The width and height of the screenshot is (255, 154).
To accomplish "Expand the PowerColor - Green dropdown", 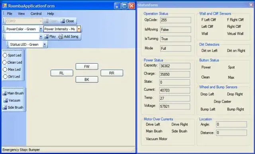I will point(41,29).
